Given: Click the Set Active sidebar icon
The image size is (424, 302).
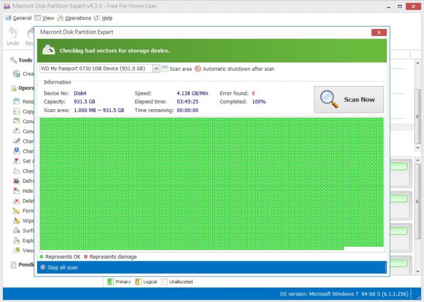Looking at the screenshot, I should tap(16, 161).
